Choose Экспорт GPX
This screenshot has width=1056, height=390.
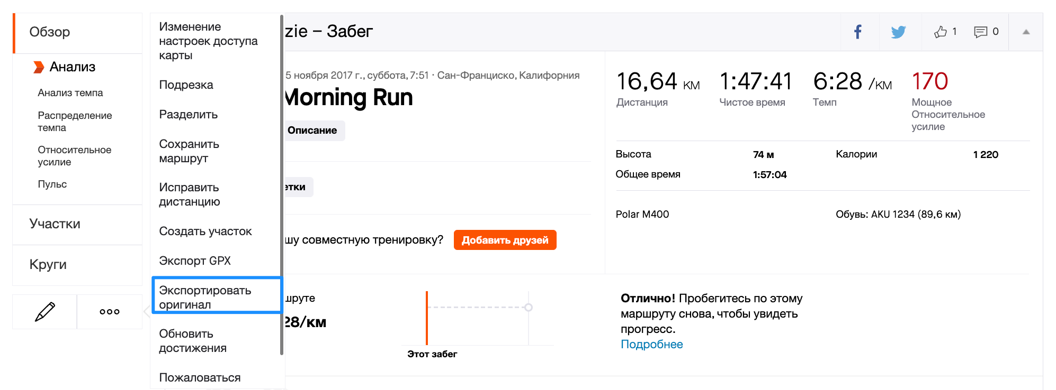click(x=195, y=261)
